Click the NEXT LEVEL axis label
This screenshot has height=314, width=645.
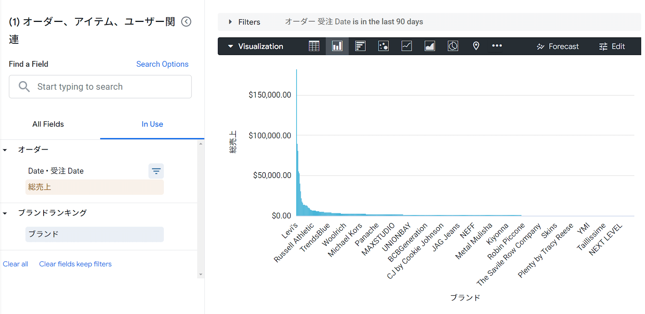pos(605,239)
